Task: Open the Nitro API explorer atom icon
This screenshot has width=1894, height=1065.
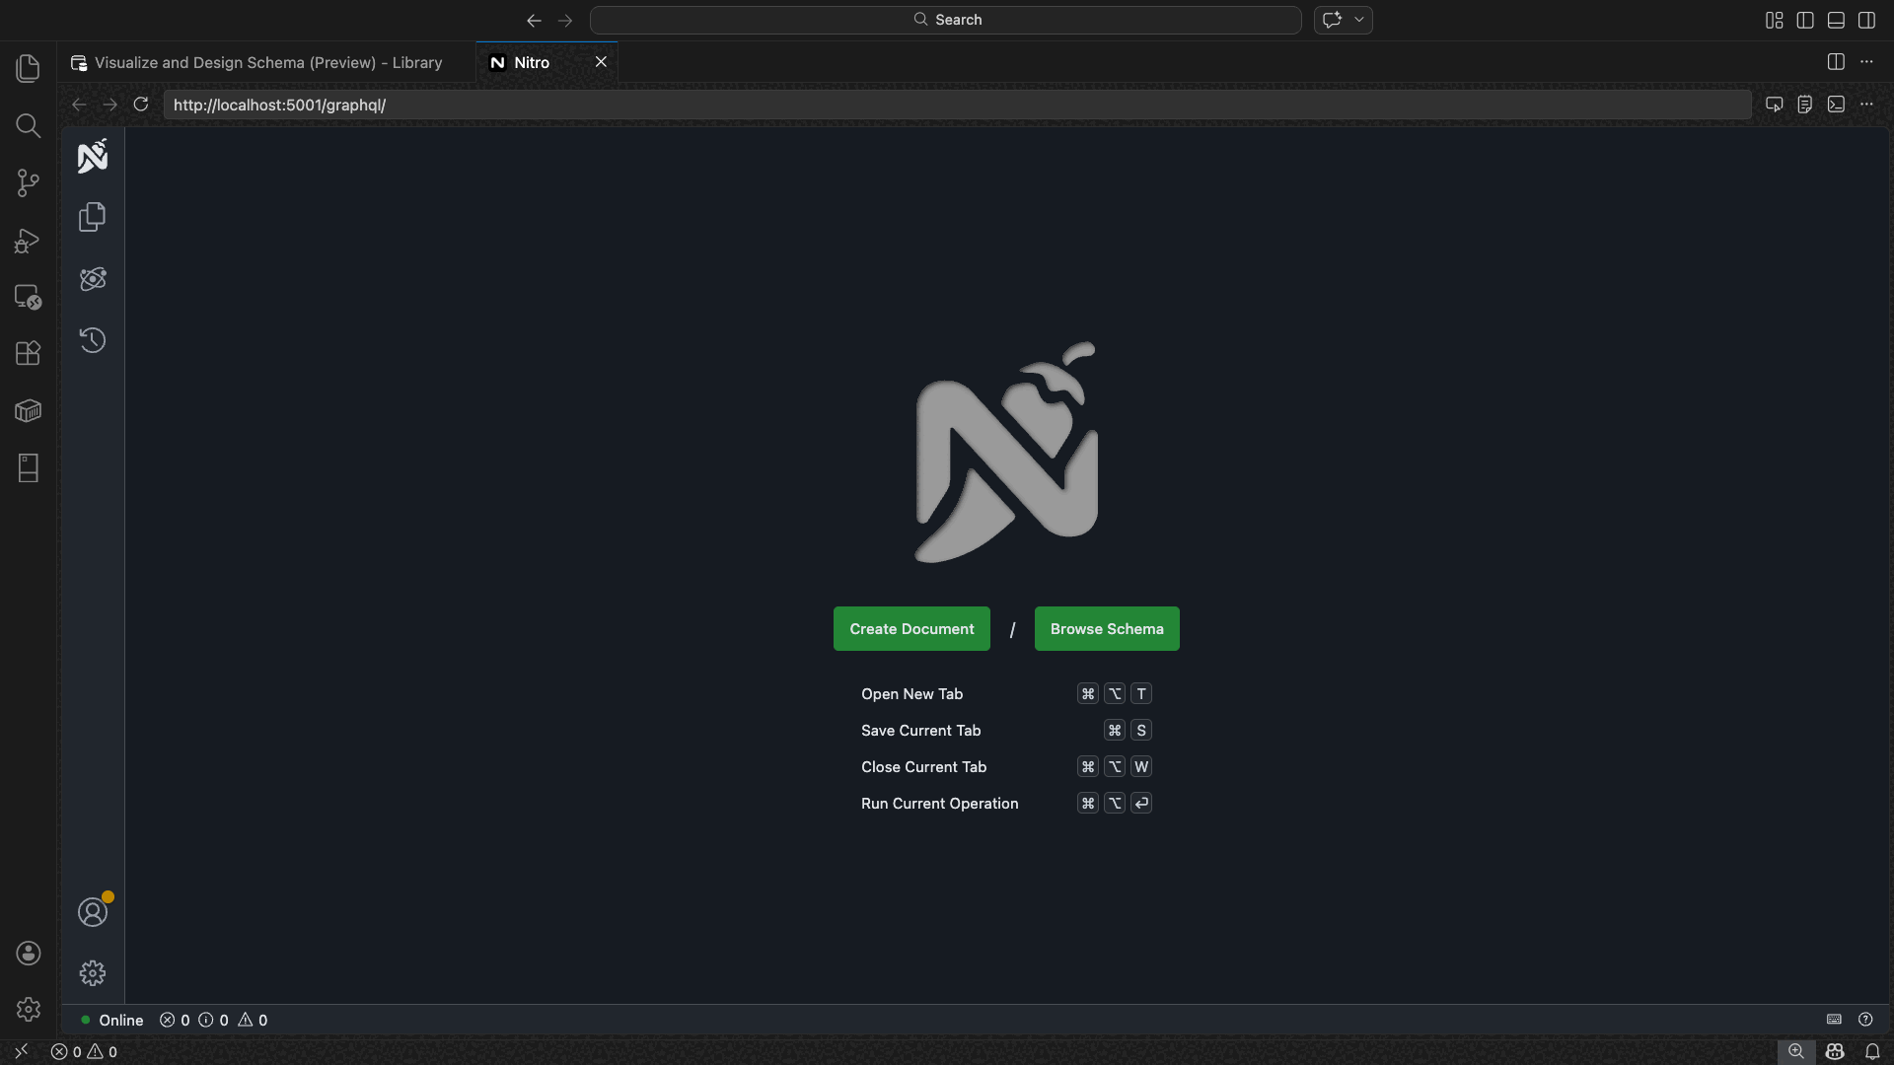Action: pos(93,279)
